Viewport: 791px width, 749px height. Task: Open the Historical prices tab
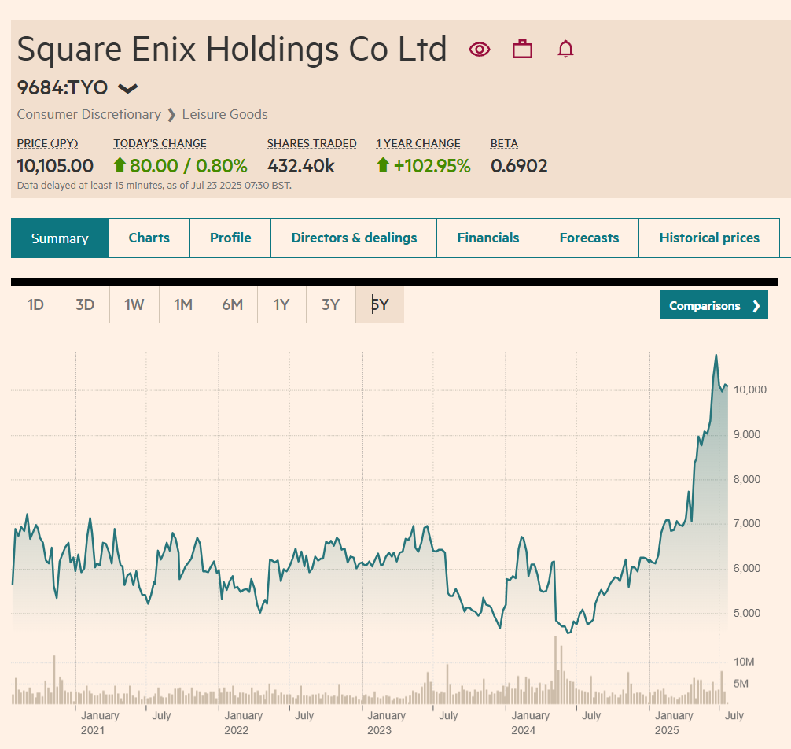[x=709, y=238]
